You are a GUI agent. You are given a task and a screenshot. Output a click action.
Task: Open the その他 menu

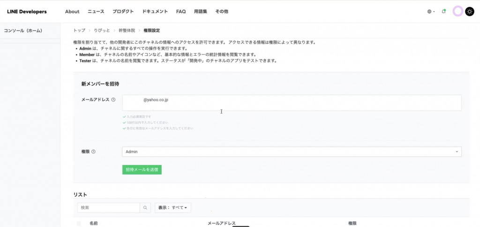222,11
